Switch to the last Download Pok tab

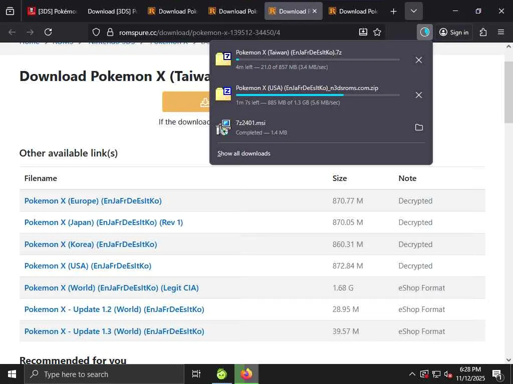(353, 11)
